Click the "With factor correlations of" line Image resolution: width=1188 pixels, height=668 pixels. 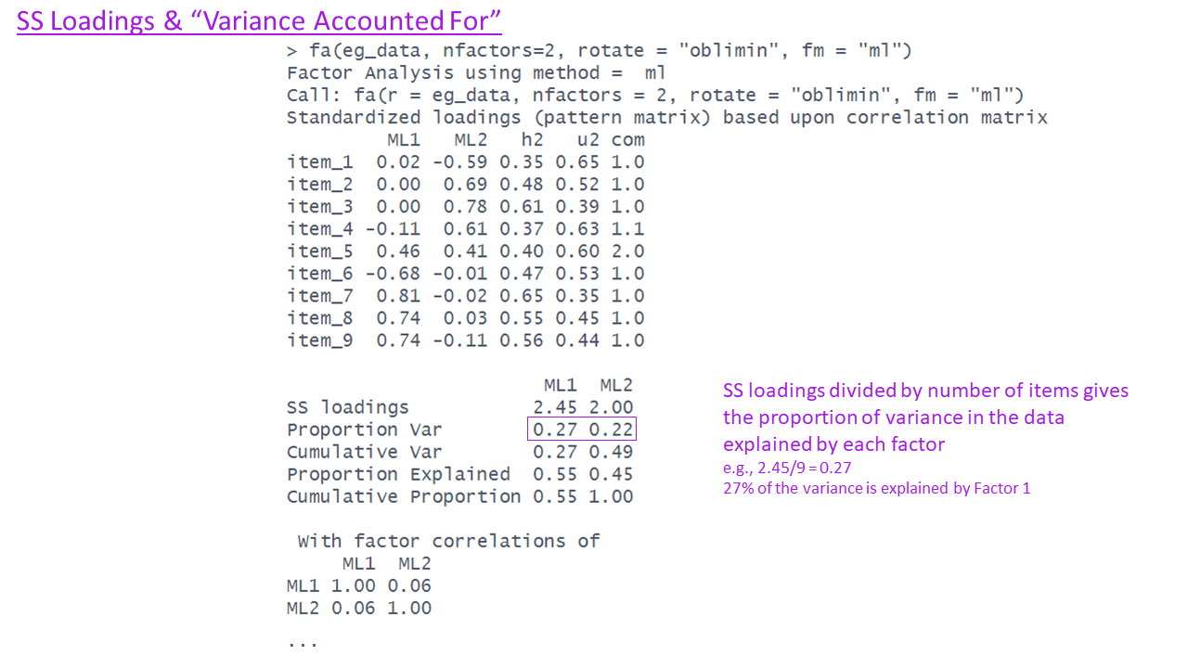448,541
